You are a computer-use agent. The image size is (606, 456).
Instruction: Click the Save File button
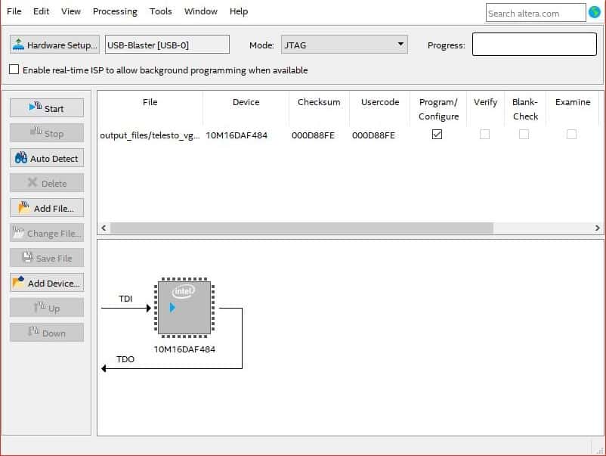tap(46, 258)
